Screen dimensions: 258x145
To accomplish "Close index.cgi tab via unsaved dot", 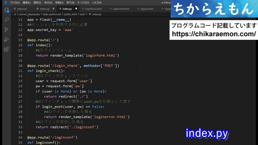I will tap(53, 8).
